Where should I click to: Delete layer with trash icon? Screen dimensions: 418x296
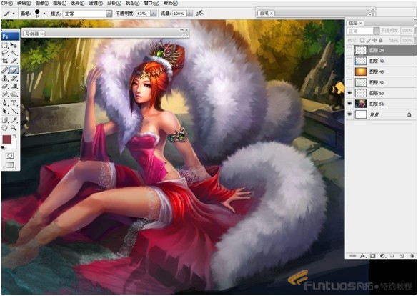412,256
